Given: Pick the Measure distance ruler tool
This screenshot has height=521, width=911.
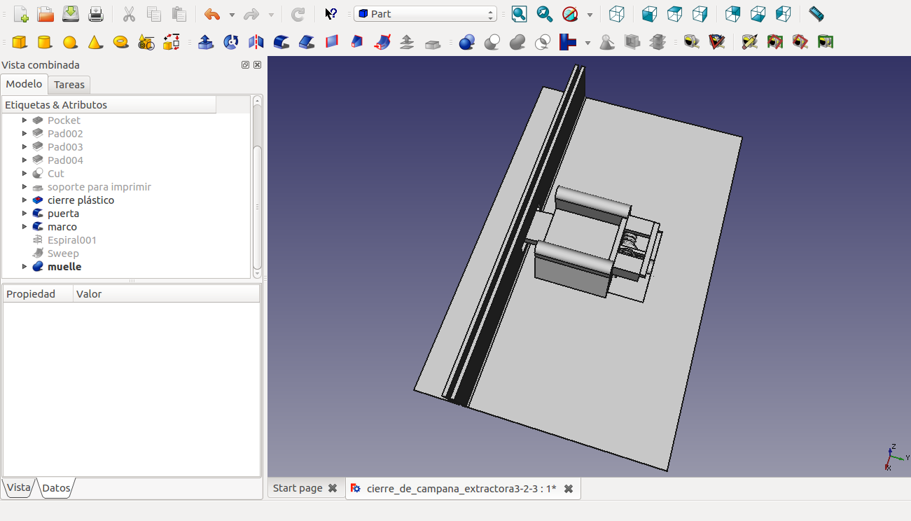Looking at the screenshot, I should coord(816,14).
